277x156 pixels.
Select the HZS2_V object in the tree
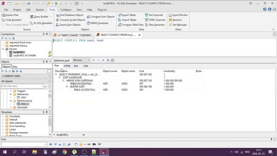click(25, 104)
